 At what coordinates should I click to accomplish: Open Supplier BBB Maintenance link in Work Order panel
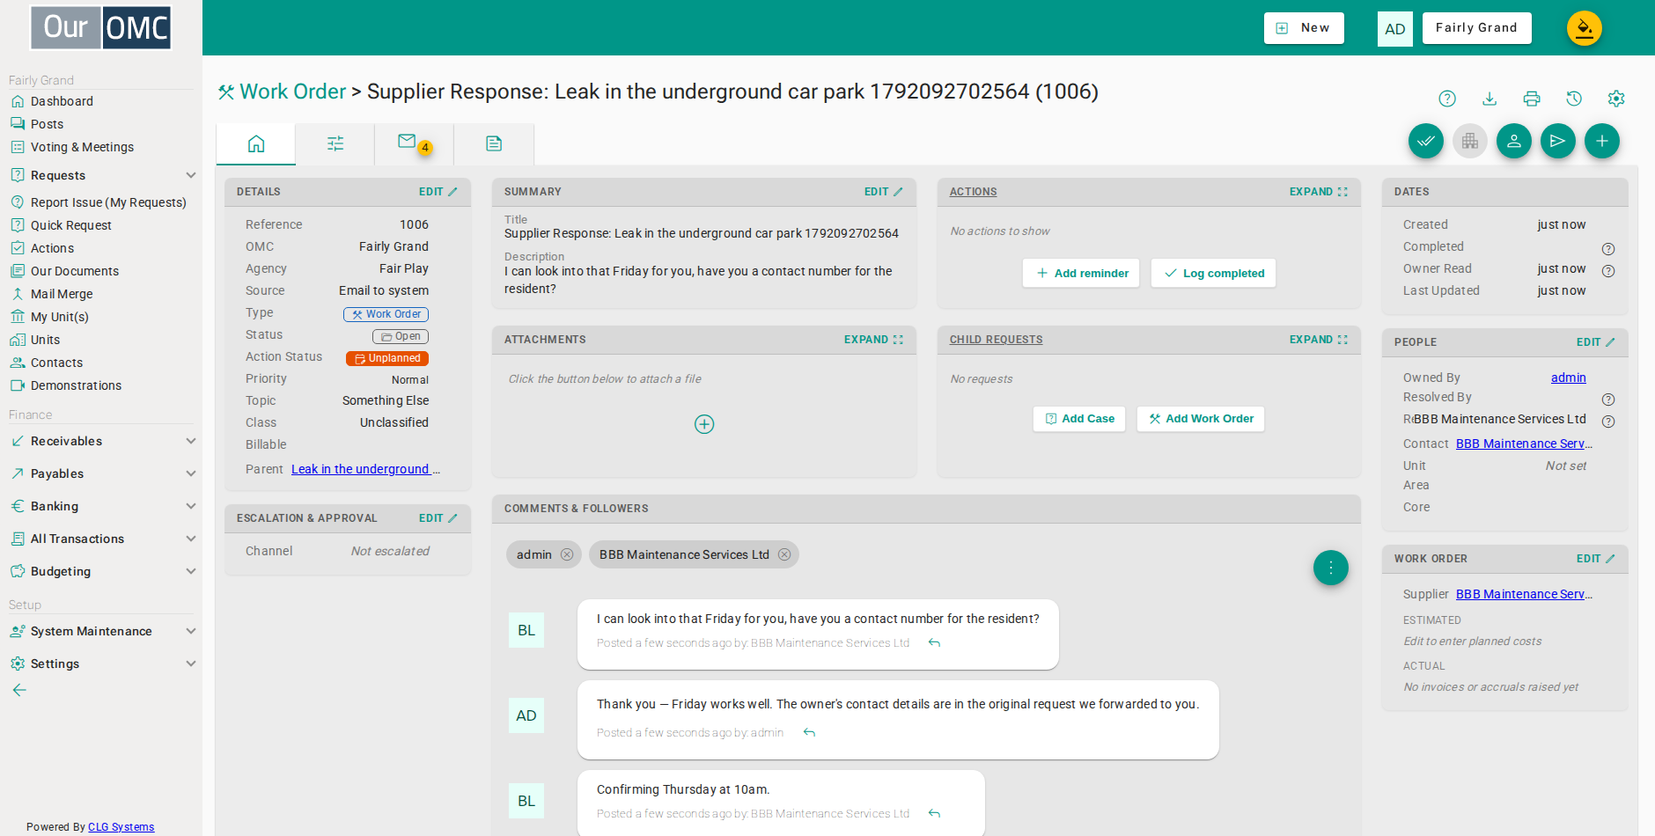[x=1524, y=594]
